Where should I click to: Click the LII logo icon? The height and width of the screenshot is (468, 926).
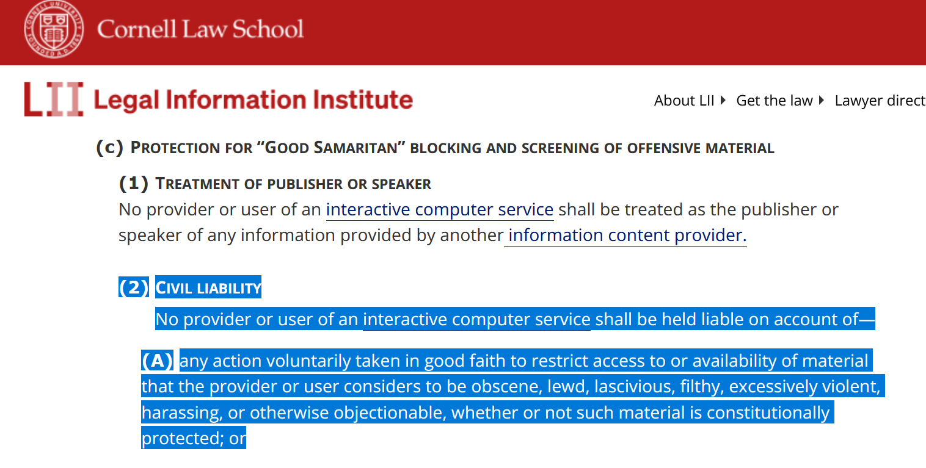click(54, 99)
